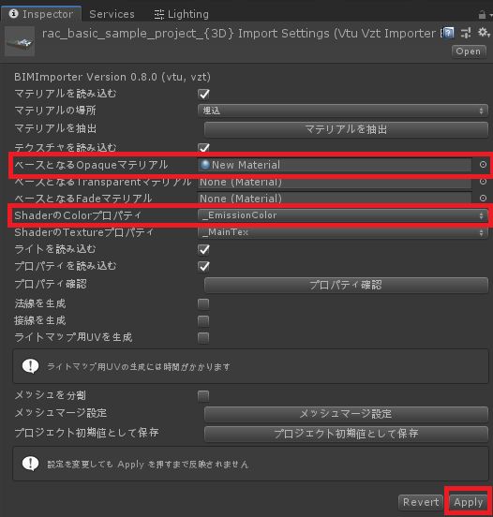Open the panel context menu arrow
This screenshot has height=517, width=493.
click(490, 15)
